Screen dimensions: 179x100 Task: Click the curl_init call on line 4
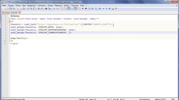30,24
